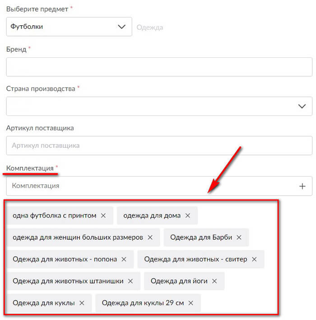Select the 'одежда для дома' tag text
This screenshot has width=316, height=320.
point(152,215)
